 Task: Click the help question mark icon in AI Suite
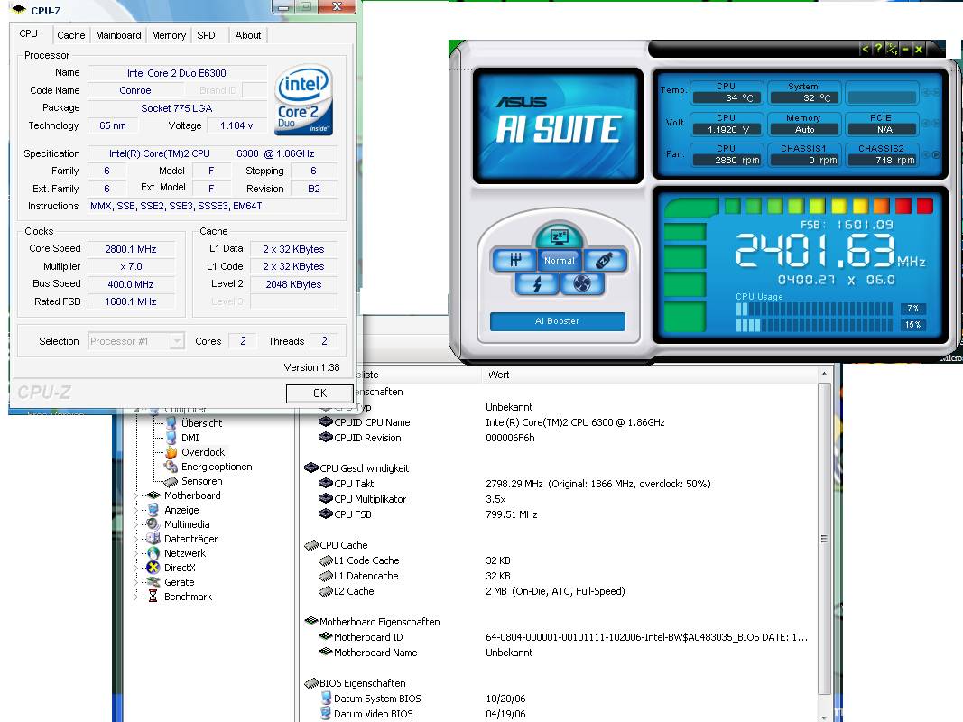[878, 49]
